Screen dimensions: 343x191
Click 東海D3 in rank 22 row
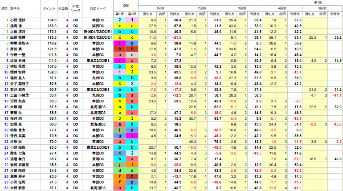(x=98, y=142)
